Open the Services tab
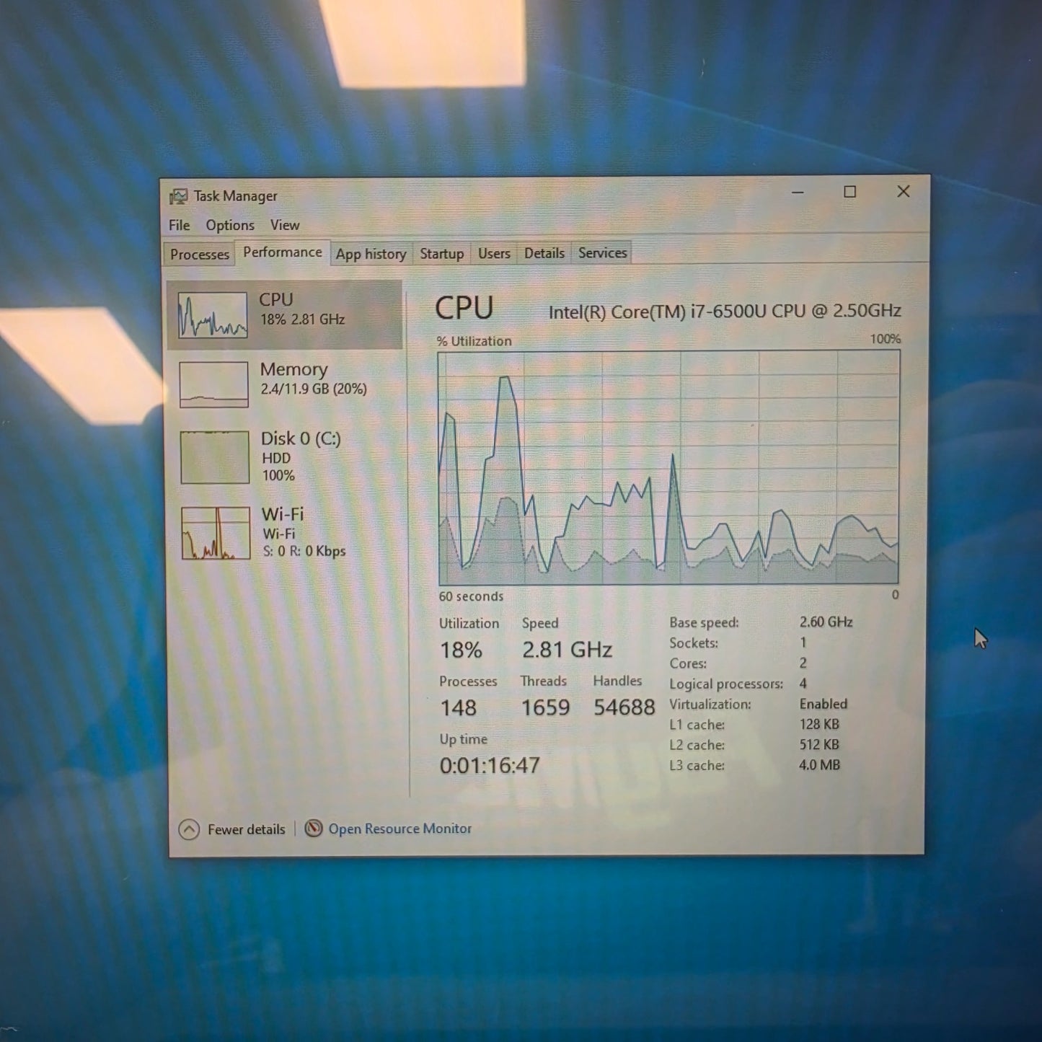The height and width of the screenshot is (1042, 1042). tap(603, 253)
